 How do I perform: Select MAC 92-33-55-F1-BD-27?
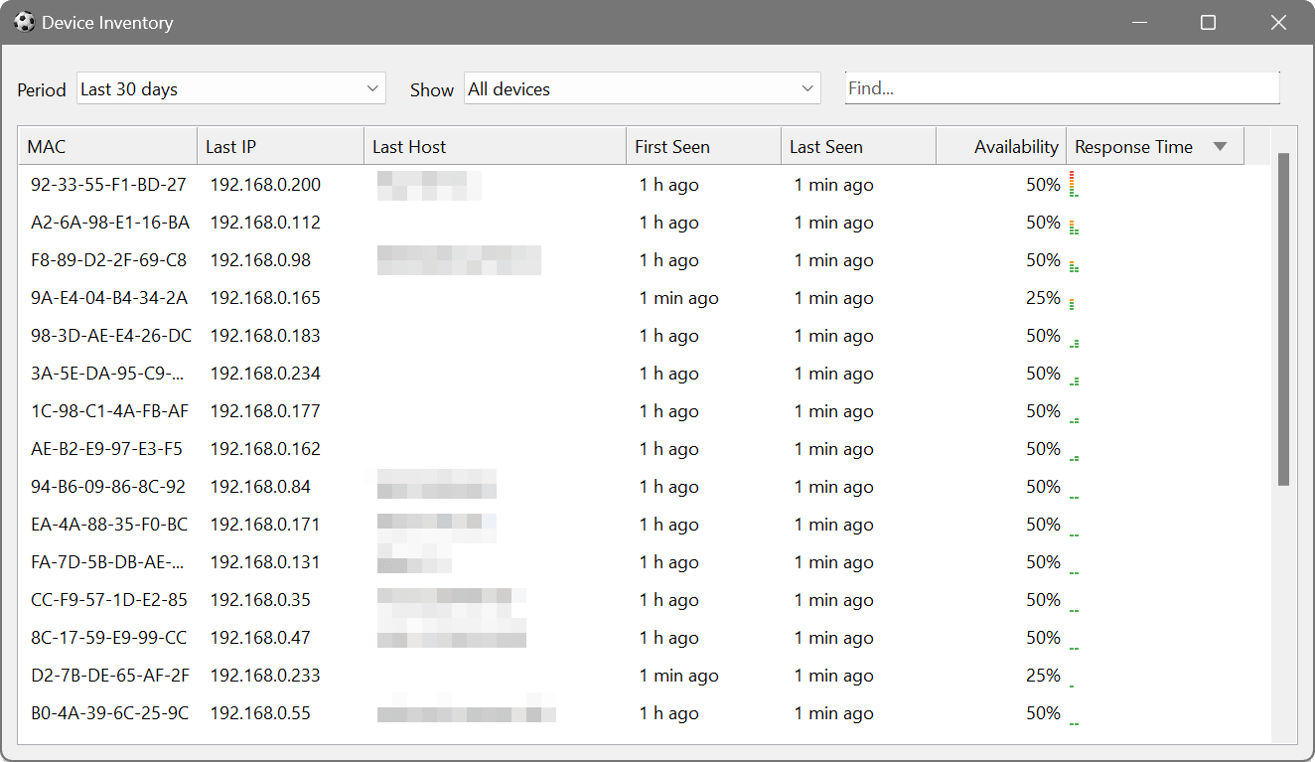point(108,185)
